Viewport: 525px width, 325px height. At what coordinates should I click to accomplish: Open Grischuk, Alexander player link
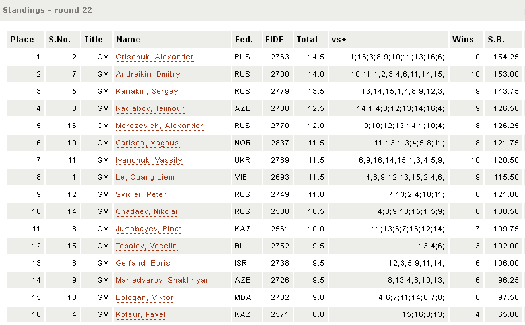pos(155,57)
